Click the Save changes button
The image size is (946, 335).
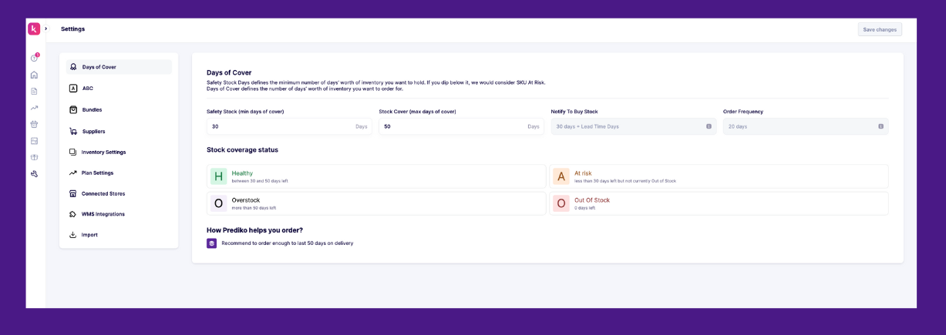click(x=880, y=29)
